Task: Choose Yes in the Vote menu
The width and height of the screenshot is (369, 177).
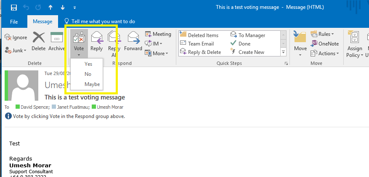Action: pyautogui.click(x=87, y=64)
